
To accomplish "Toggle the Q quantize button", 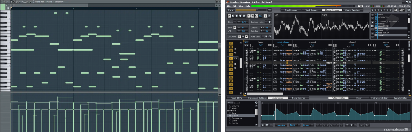I will coord(256,16).
